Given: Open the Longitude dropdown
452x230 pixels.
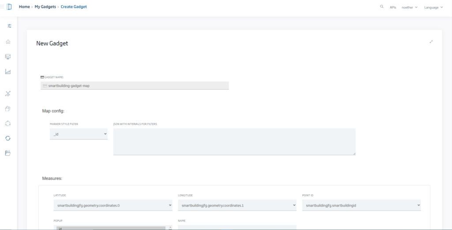Looking at the screenshot, I should (x=237, y=205).
